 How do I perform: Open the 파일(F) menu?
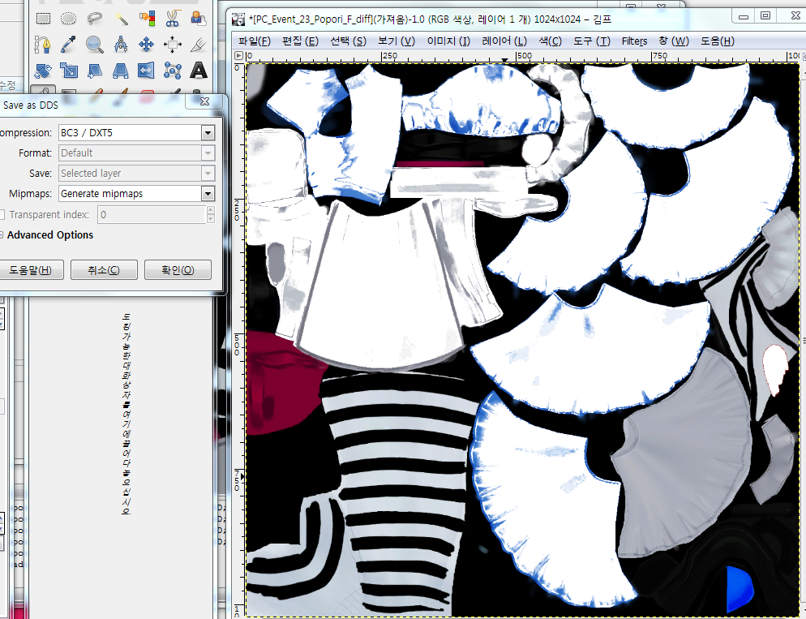tap(255, 41)
